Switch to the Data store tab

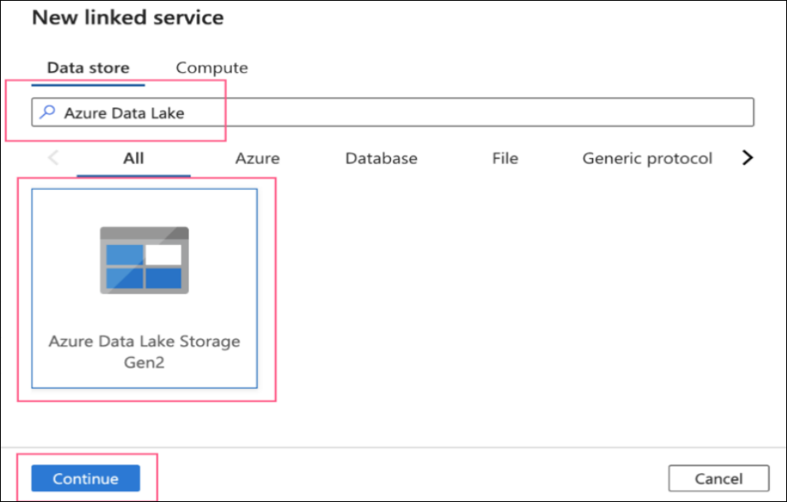pyautogui.click(x=88, y=68)
